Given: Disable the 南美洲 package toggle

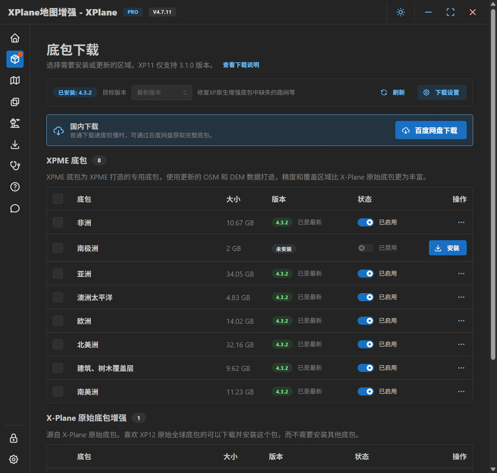Looking at the screenshot, I should click(x=366, y=391).
